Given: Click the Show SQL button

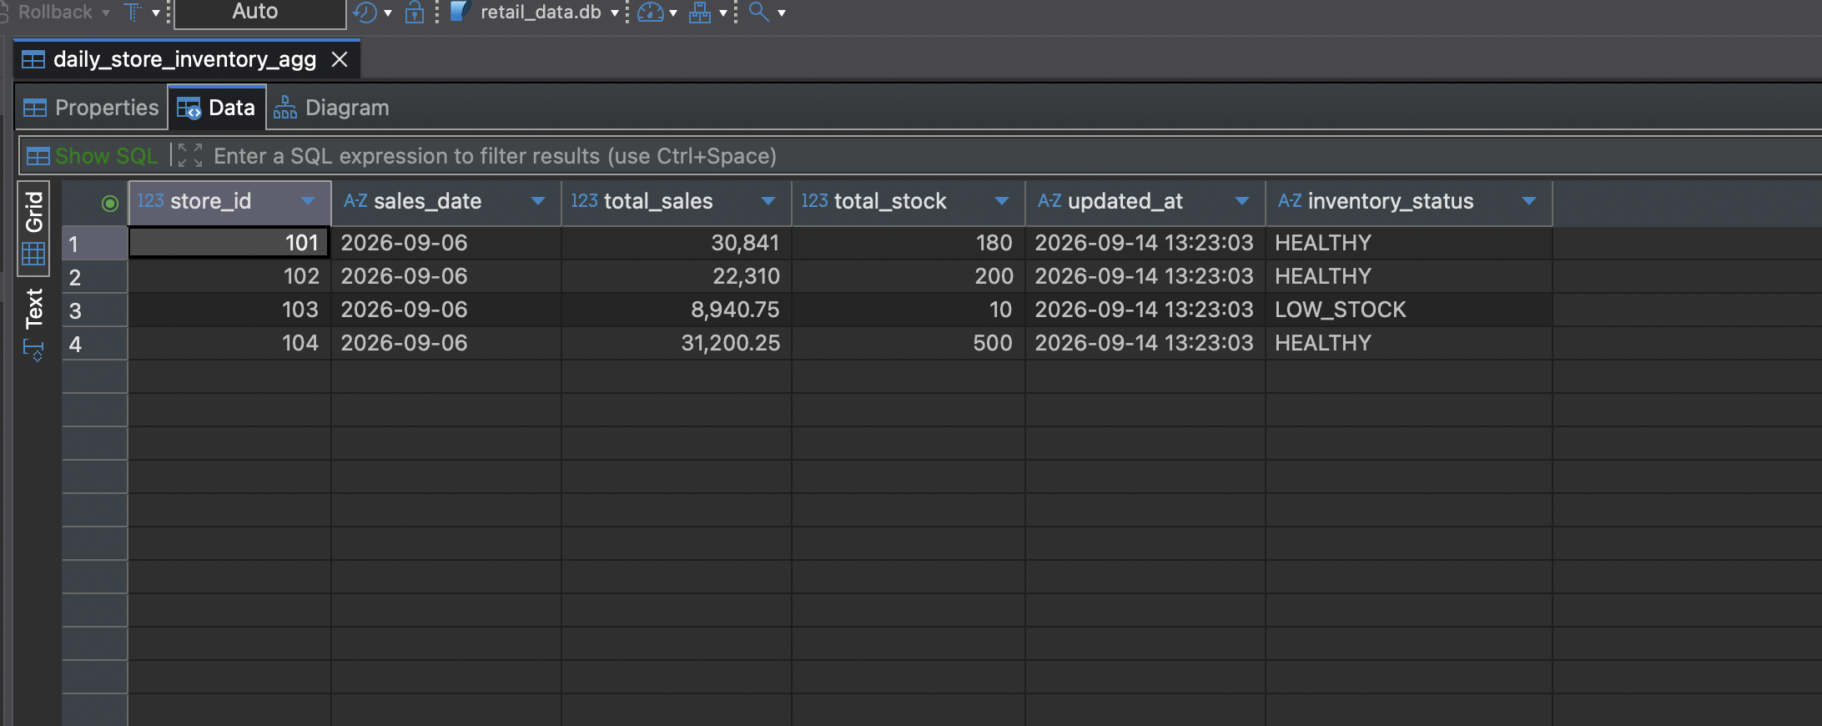Looking at the screenshot, I should pyautogui.click(x=92, y=156).
